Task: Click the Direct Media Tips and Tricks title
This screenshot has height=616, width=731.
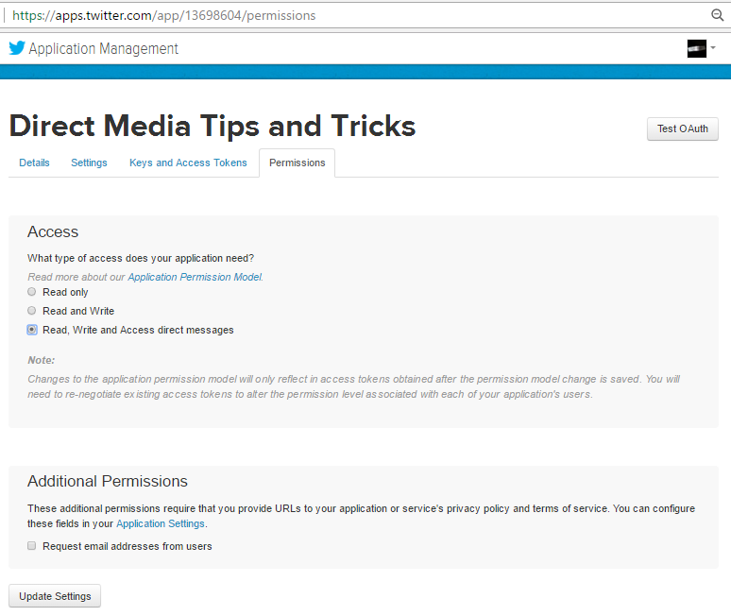Action: [x=212, y=126]
